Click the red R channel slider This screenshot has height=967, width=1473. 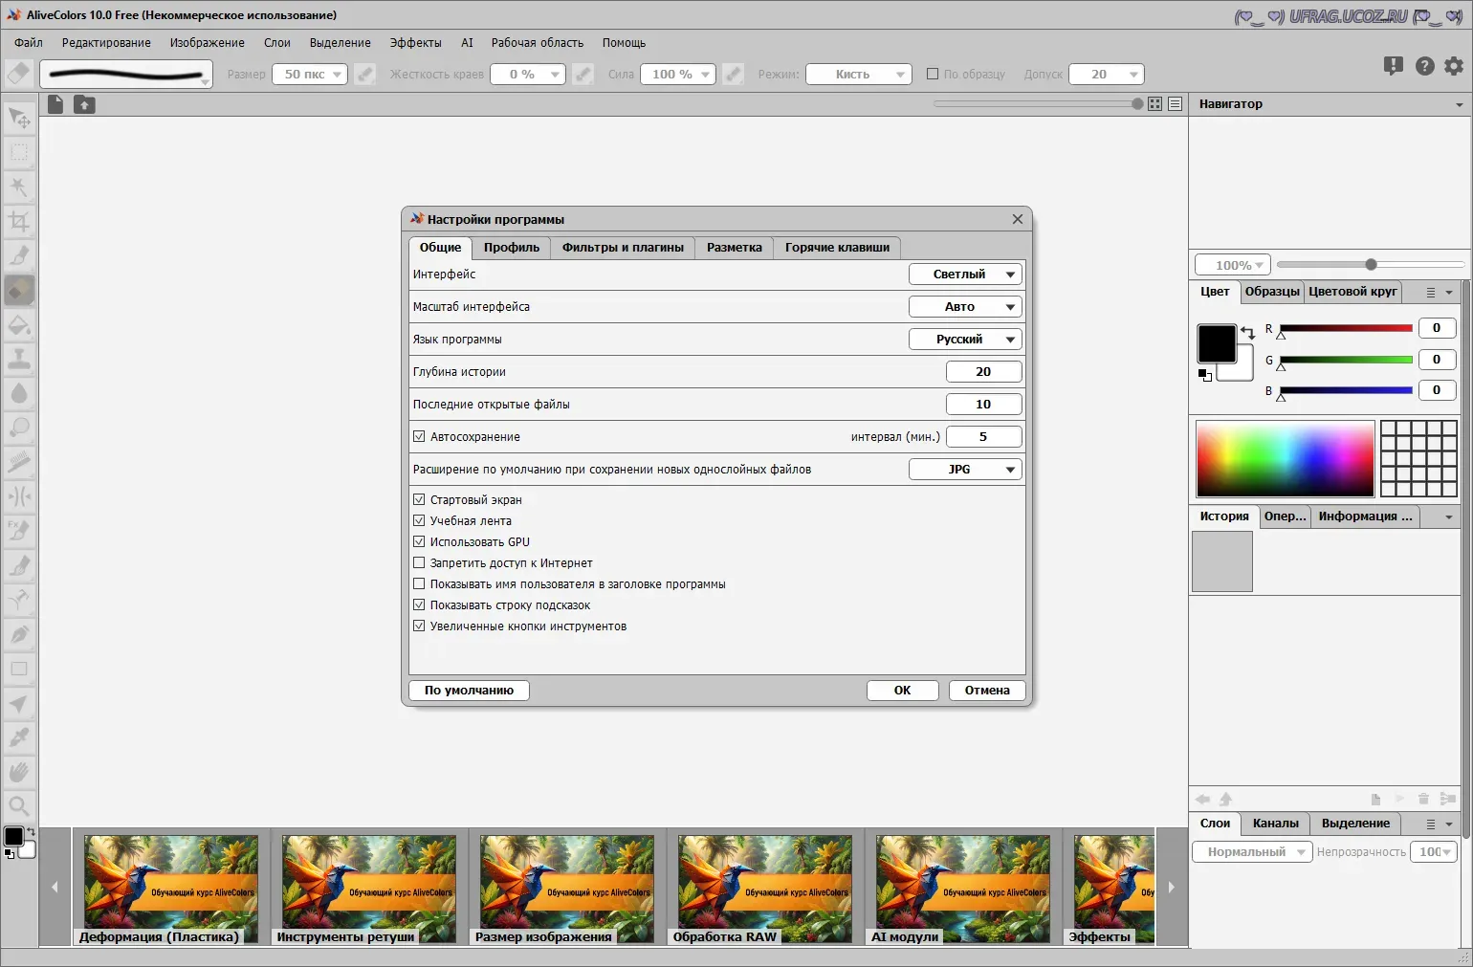(x=1346, y=329)
